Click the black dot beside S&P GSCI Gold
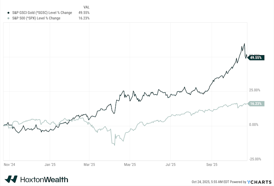Image resolution: width=274 pixels, height=186 pixels. coord(8,13)
